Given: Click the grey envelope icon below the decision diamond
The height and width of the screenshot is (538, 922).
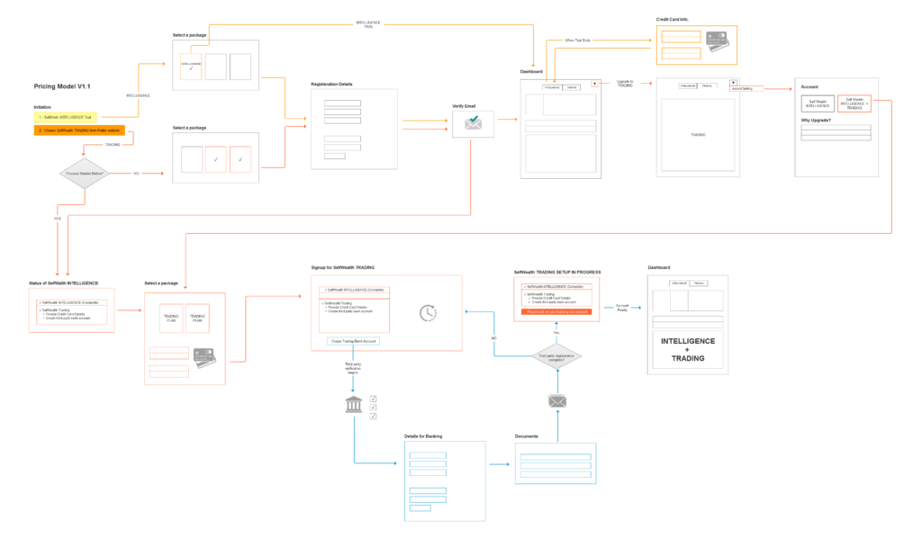Looking at the screenshot, I should point(556,400).
